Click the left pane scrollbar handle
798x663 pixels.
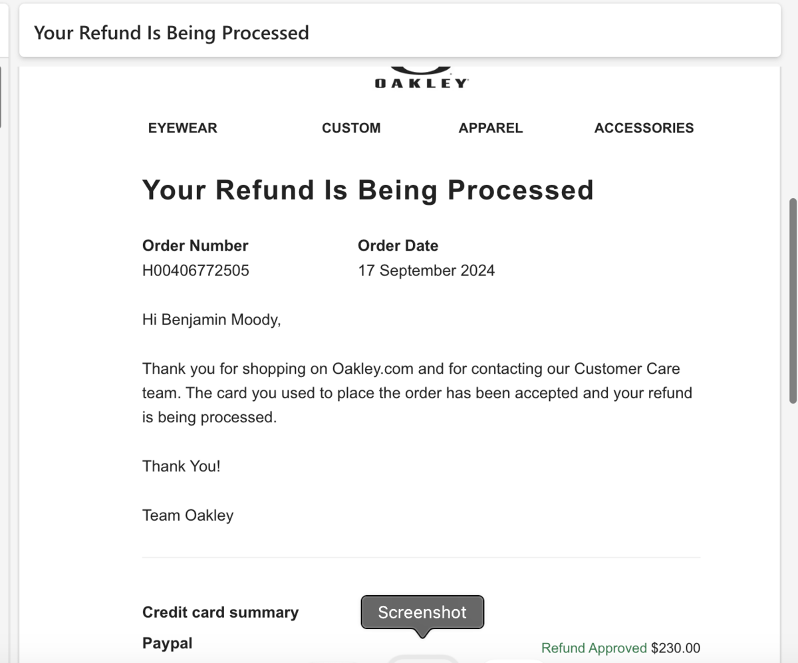pyautogui.click(x=1, y=96)
